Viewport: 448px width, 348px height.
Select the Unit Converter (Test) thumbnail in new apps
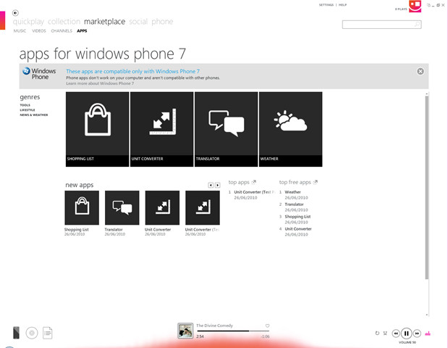[x=203, y=208]
